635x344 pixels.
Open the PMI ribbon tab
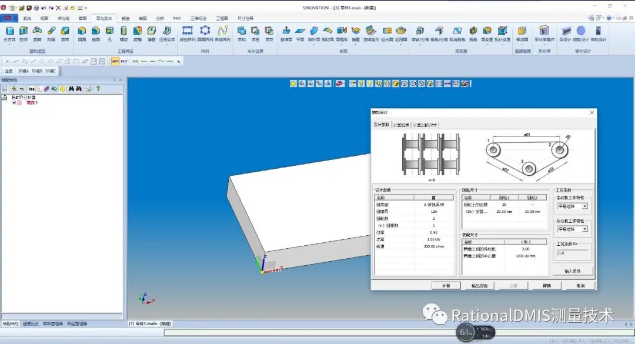176,18
